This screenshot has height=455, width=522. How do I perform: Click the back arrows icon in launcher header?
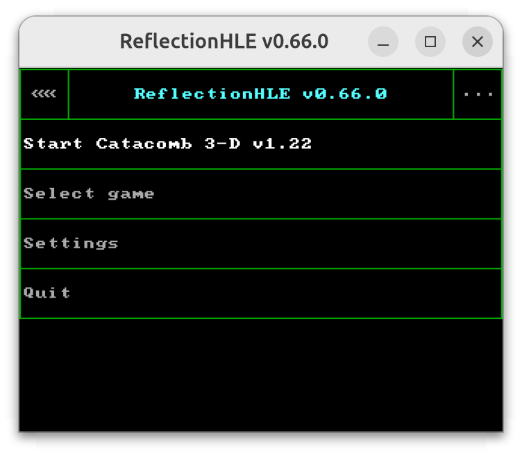(x=44, y=94)
